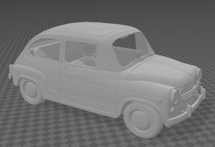
Task: Click the door handle on the car
Action: point(65,67)
